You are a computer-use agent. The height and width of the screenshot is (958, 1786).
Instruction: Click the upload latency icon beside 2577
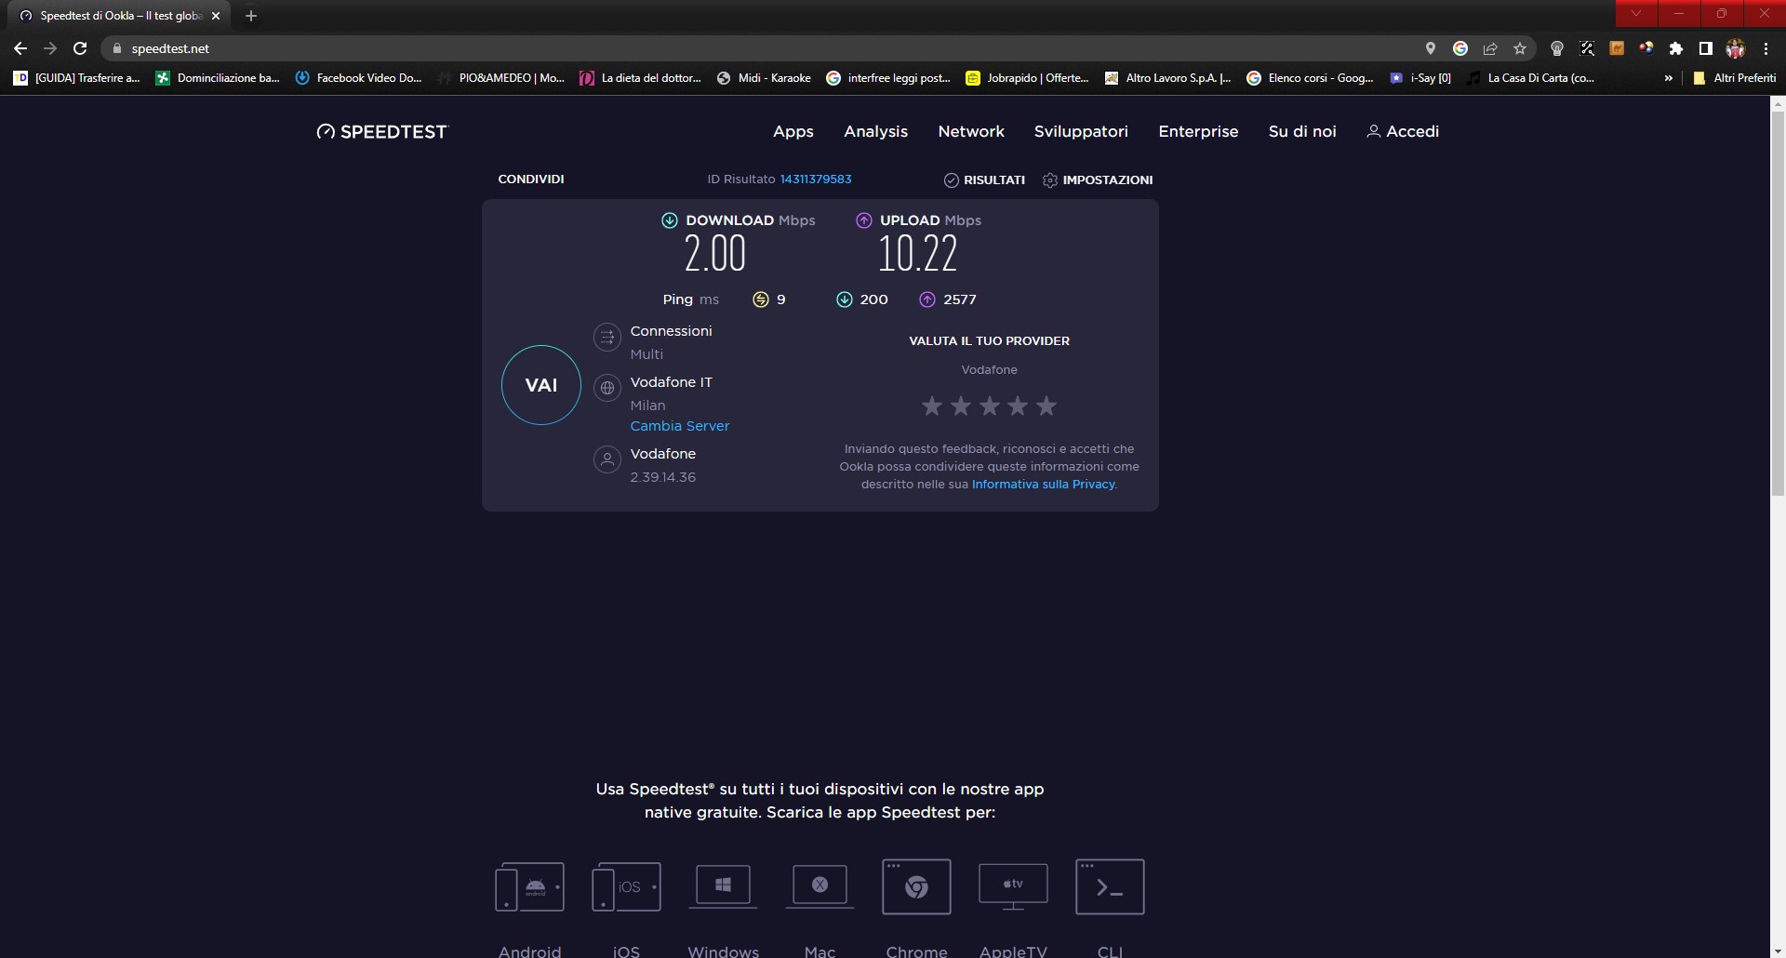tap(927, 299)
